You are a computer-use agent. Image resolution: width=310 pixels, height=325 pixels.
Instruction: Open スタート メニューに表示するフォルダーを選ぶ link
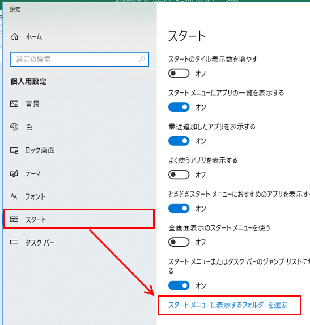[x=228, y=305]
